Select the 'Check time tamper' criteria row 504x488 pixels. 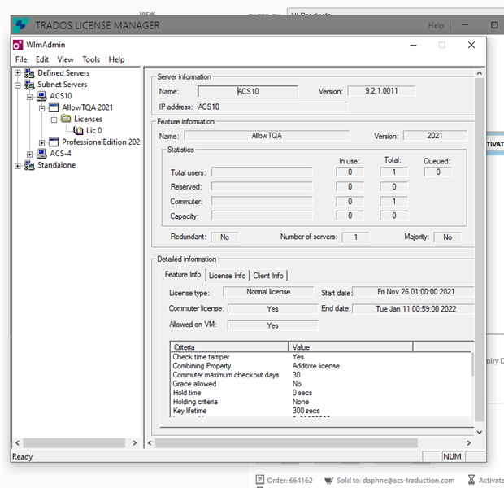coord(321,357)
